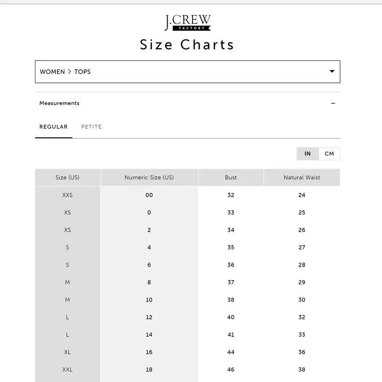Click the chevron between Women and Tops
Image resolution: width=382 pixels, height=382 pixels.
pos(69,72)
